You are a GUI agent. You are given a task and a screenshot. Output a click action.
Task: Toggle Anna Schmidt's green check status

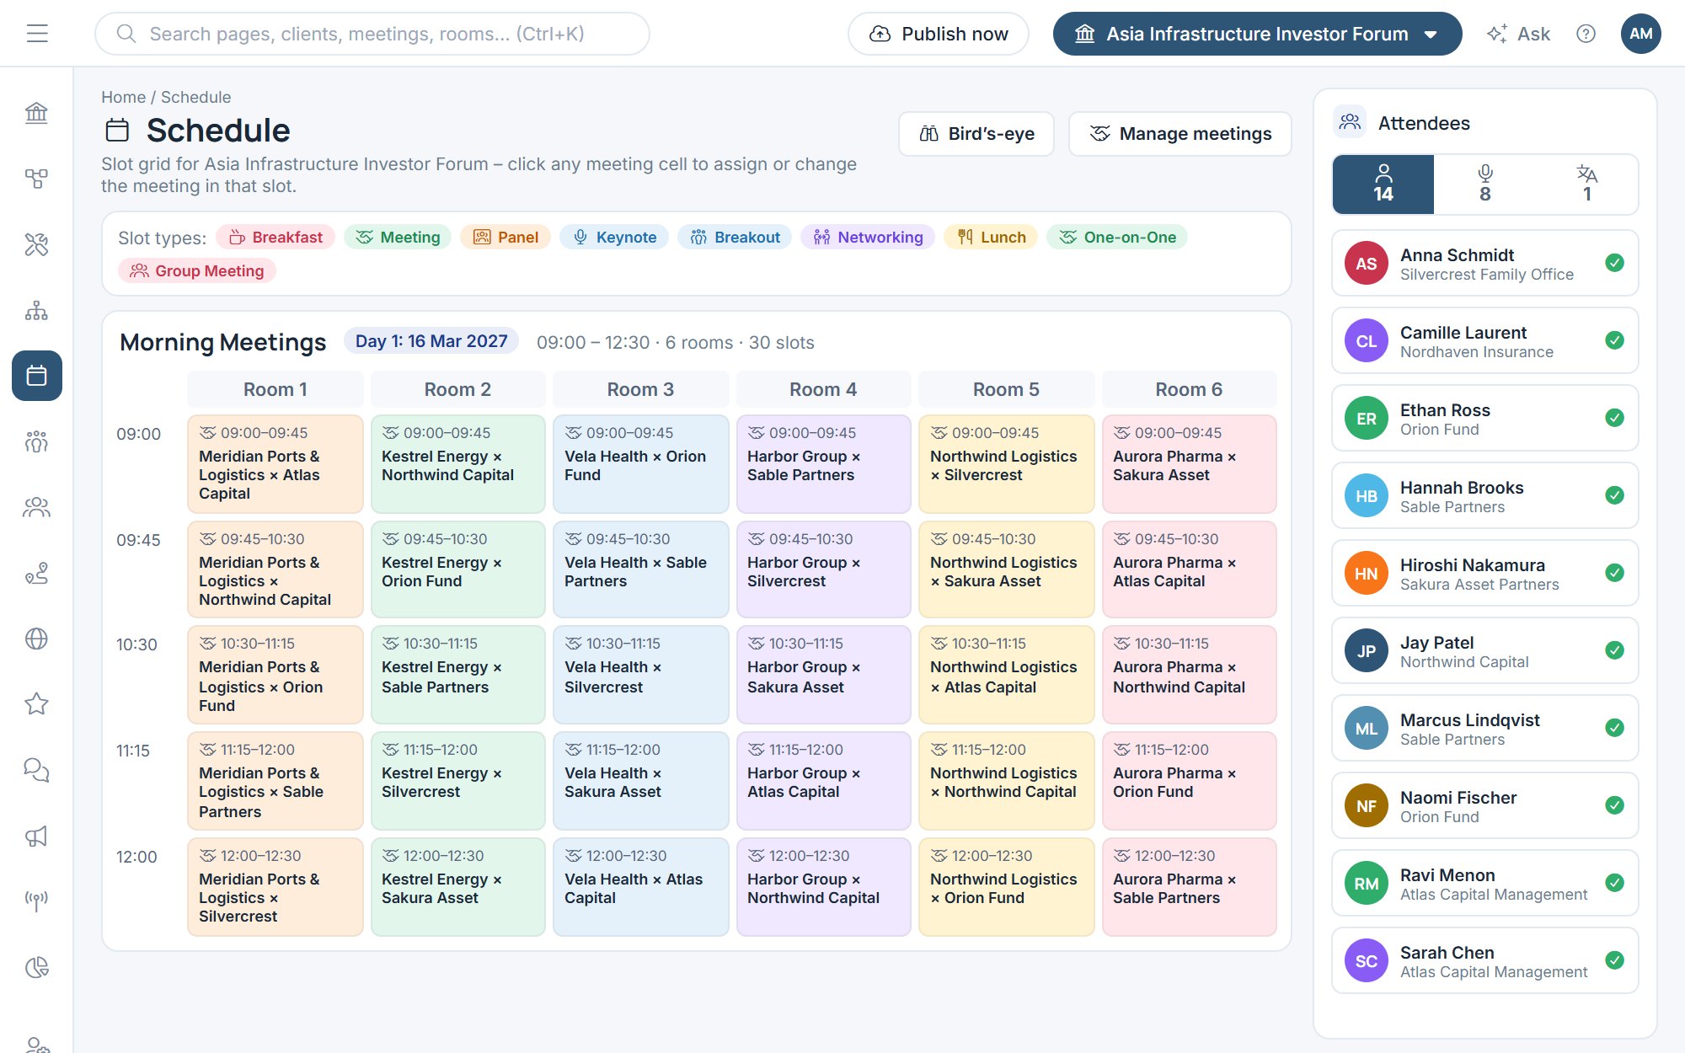pyautogui.click(x=1614, y=263)
